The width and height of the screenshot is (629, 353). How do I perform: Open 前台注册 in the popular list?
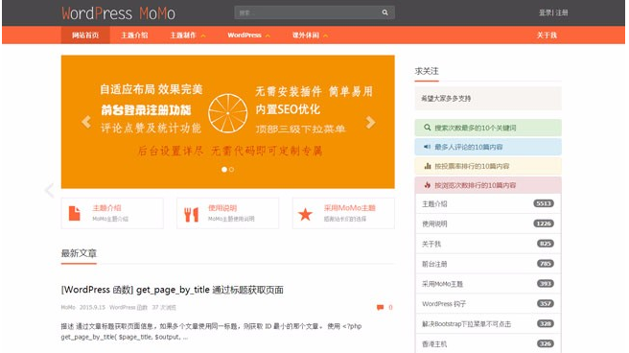434,264
